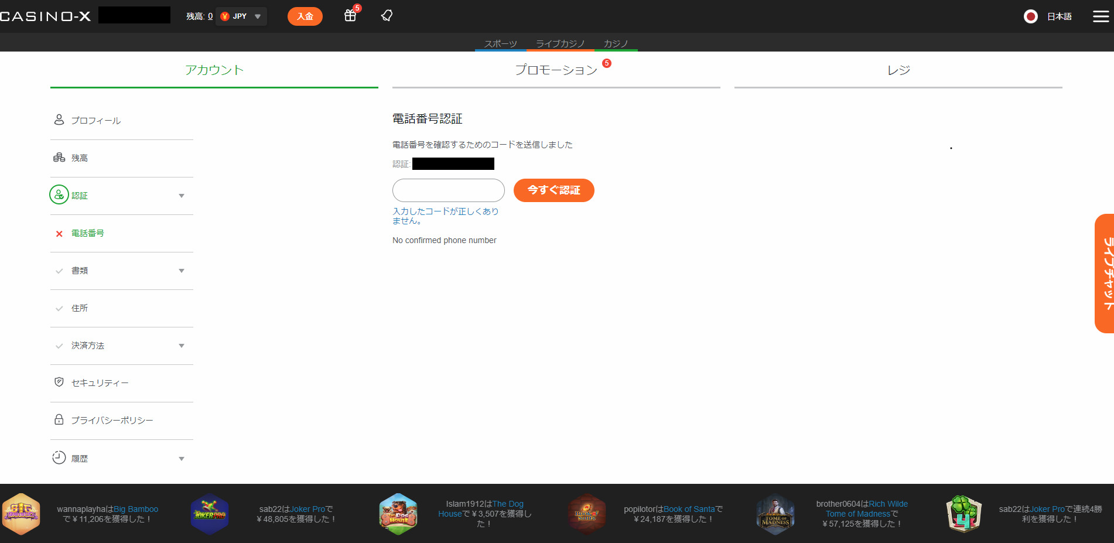Click the Big Bamboo game thumbnail

[x=21, y=514]
